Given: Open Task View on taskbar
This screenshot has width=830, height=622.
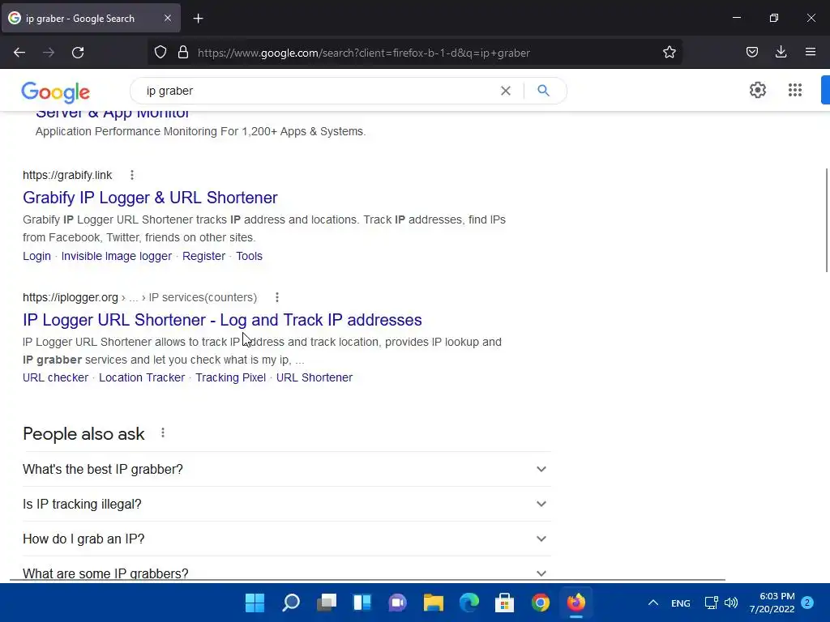Looking at the screenshot, I should click(x=327, y=603).
